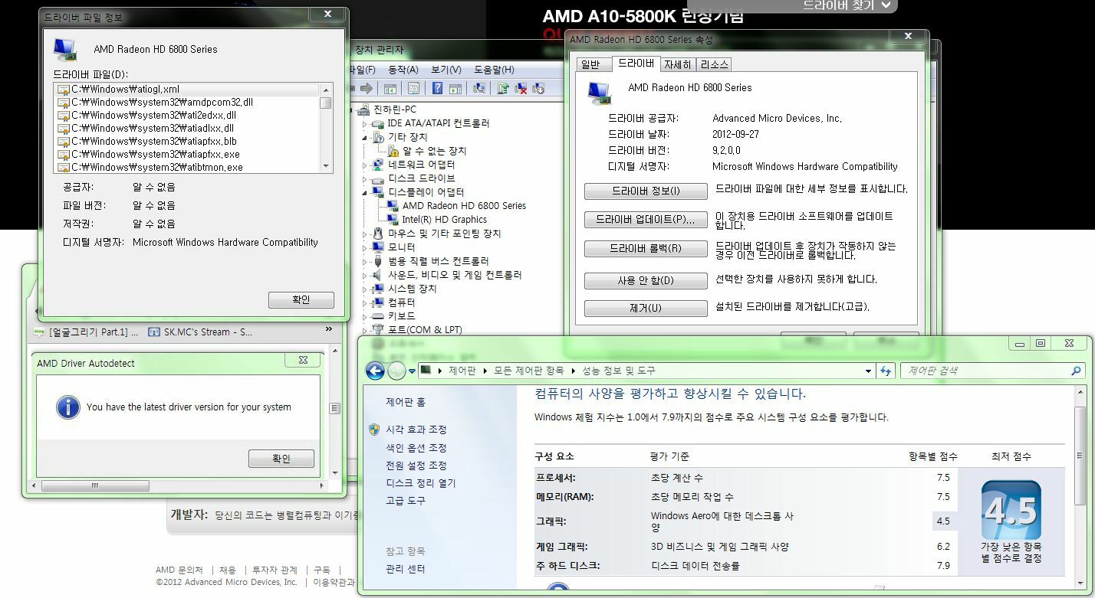Click the scan for hardware changes icon

479,88
